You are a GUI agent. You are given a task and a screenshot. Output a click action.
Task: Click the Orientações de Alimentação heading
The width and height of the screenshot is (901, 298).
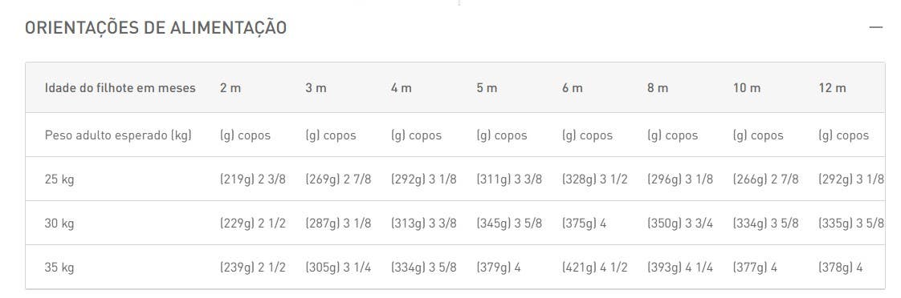pos(156,28)
